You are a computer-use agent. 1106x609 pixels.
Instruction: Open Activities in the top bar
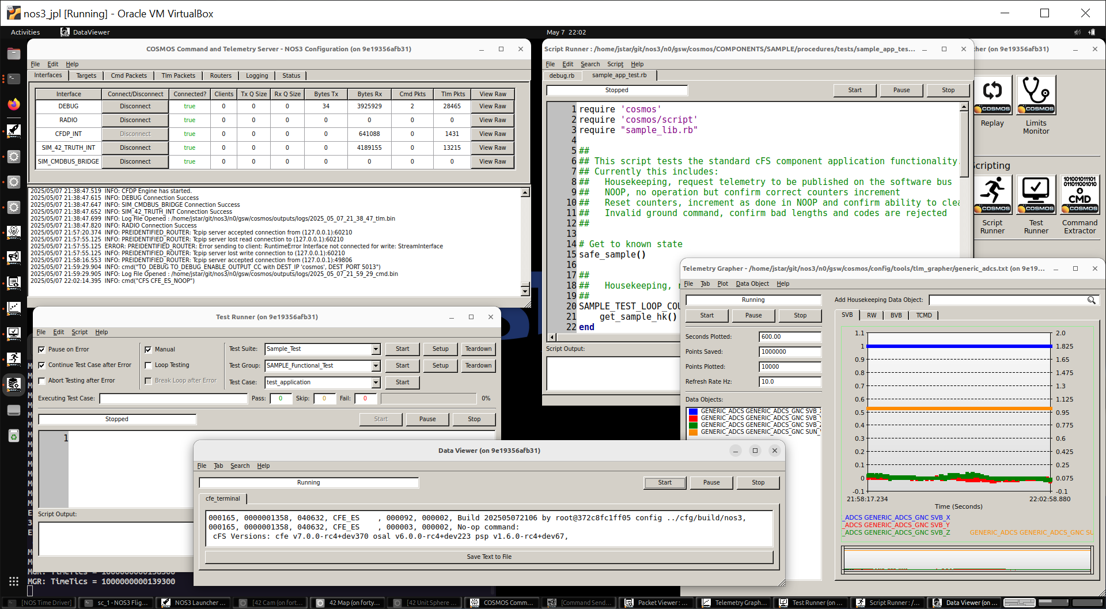pos(25,32)
